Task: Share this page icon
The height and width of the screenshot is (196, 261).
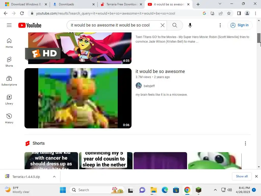Action: click(x=221, y=13)
